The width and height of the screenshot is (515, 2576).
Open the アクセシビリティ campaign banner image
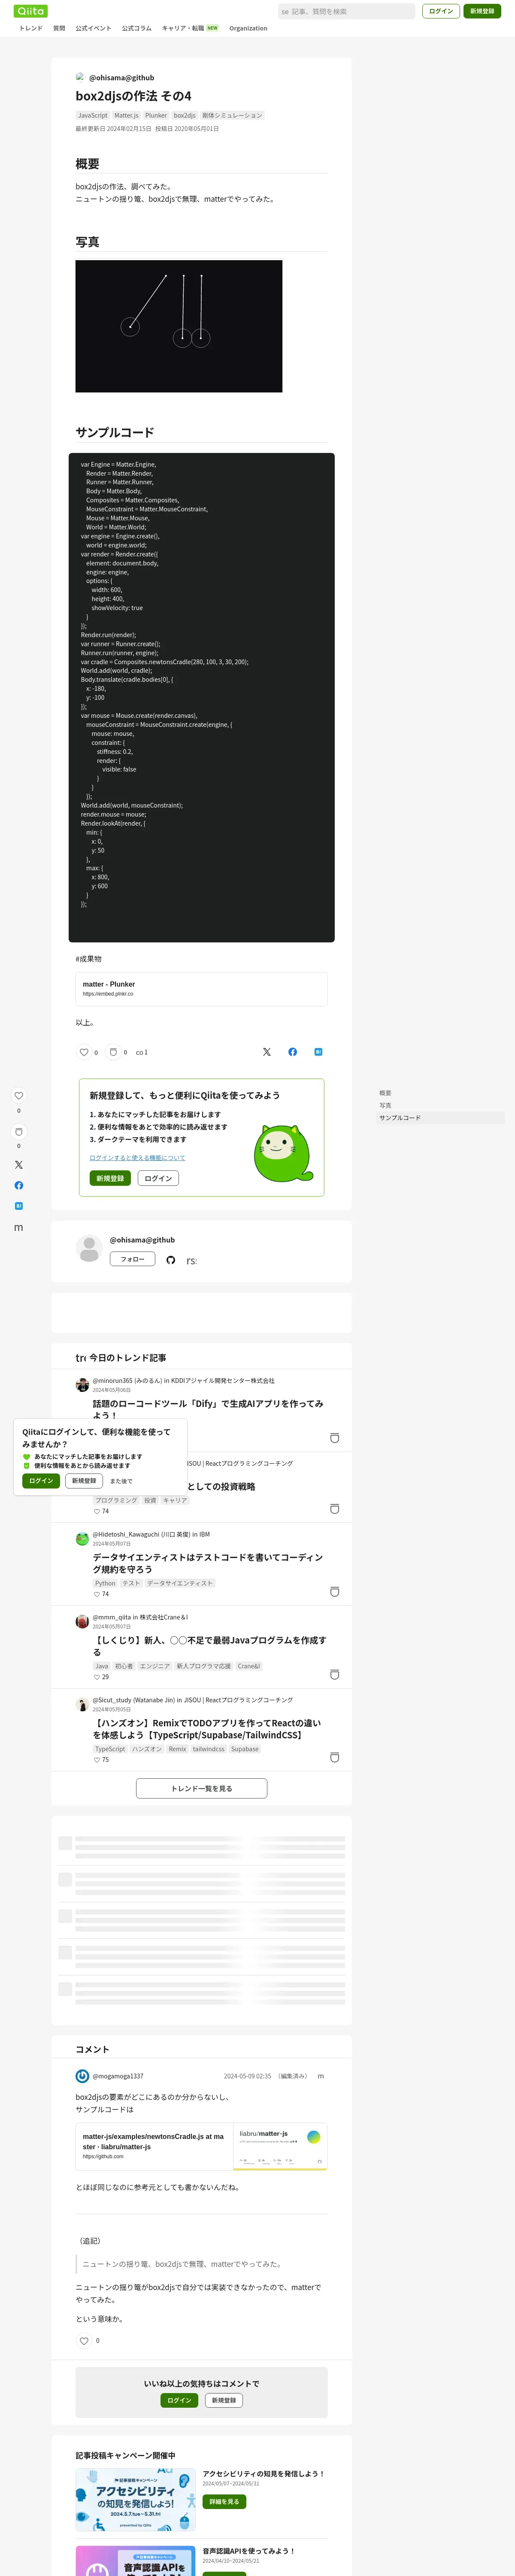pyautogui.click(x=135, y=2499)
